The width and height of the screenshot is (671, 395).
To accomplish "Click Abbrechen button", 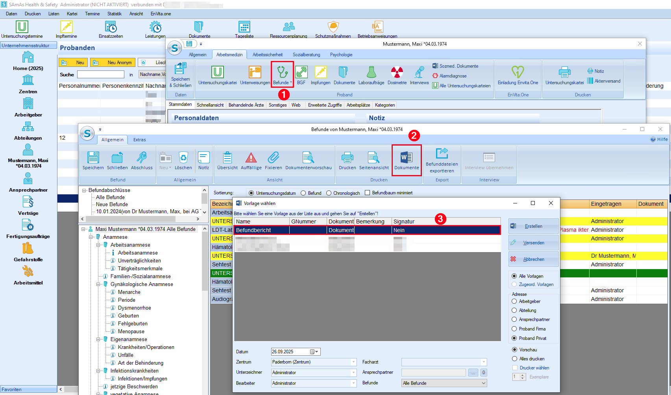I will click(x=533, y=259).
